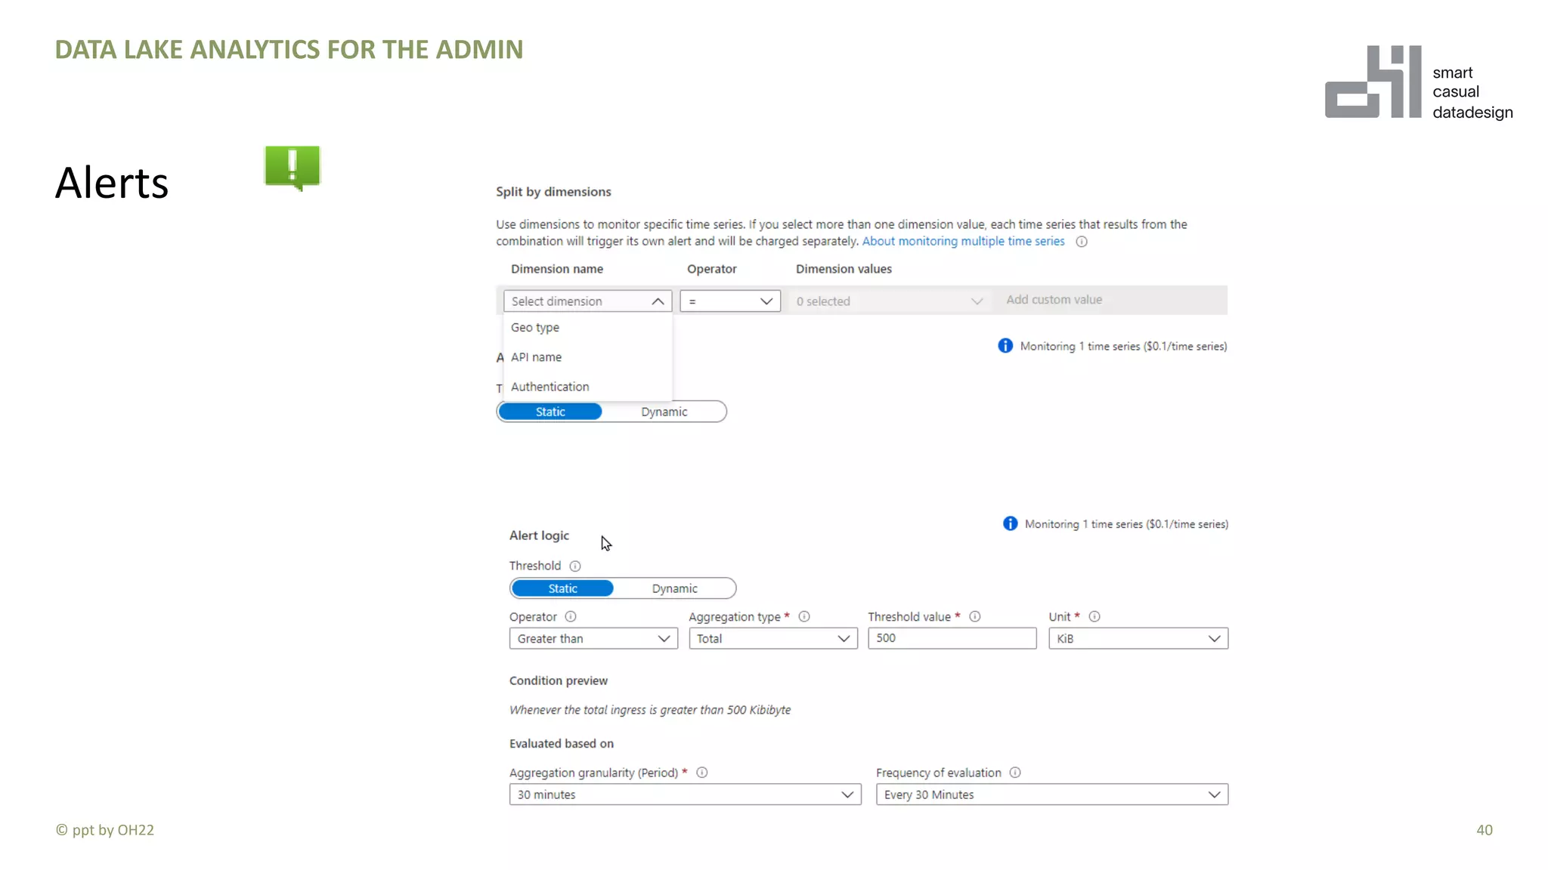Open the 30 minutes period dropdown
This screenshot has width=1548, height=870.
tap(686, 794)
